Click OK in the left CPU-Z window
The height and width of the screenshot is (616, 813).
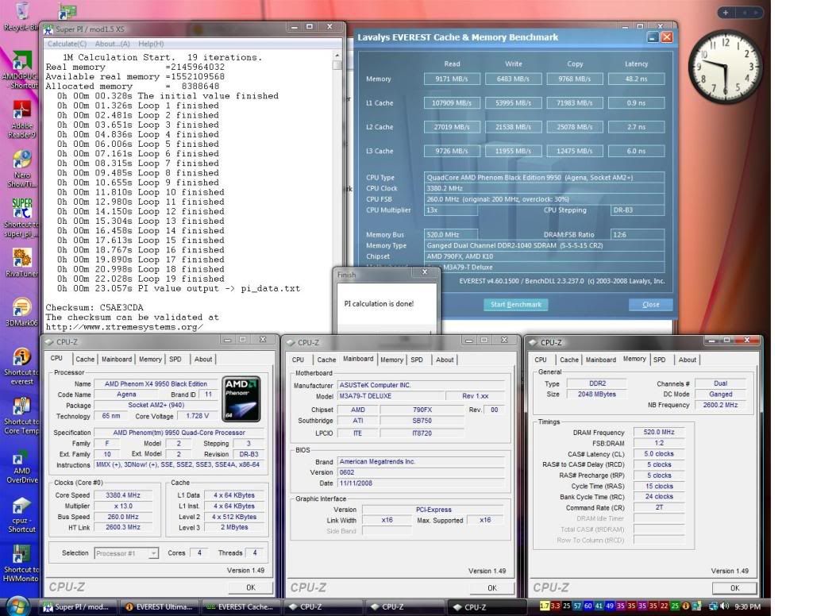pyautogui.click(x=251, y=587)
